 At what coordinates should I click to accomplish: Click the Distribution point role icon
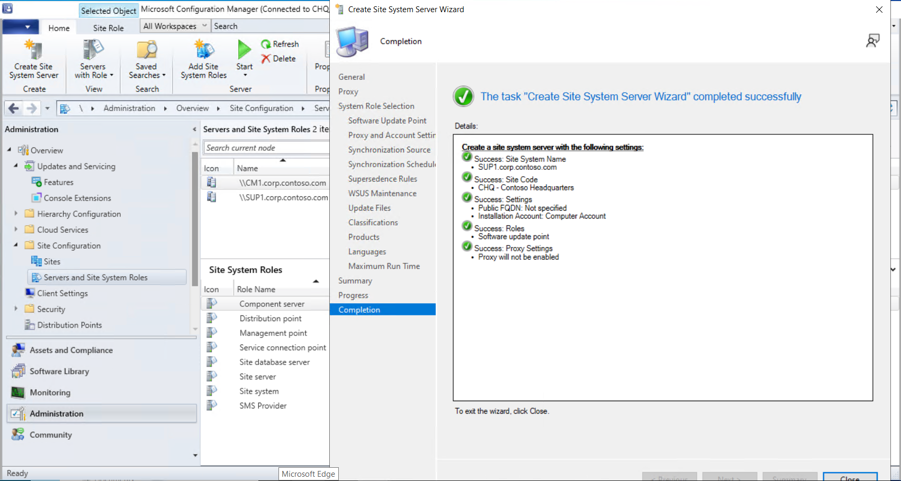click(x=212, y=318)
